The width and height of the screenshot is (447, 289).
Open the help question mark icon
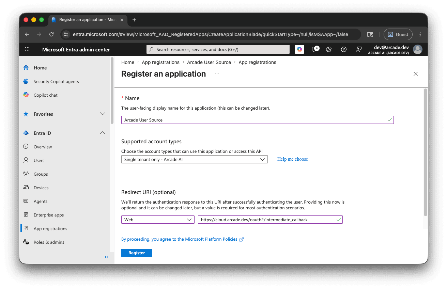[x=344, y=49]
